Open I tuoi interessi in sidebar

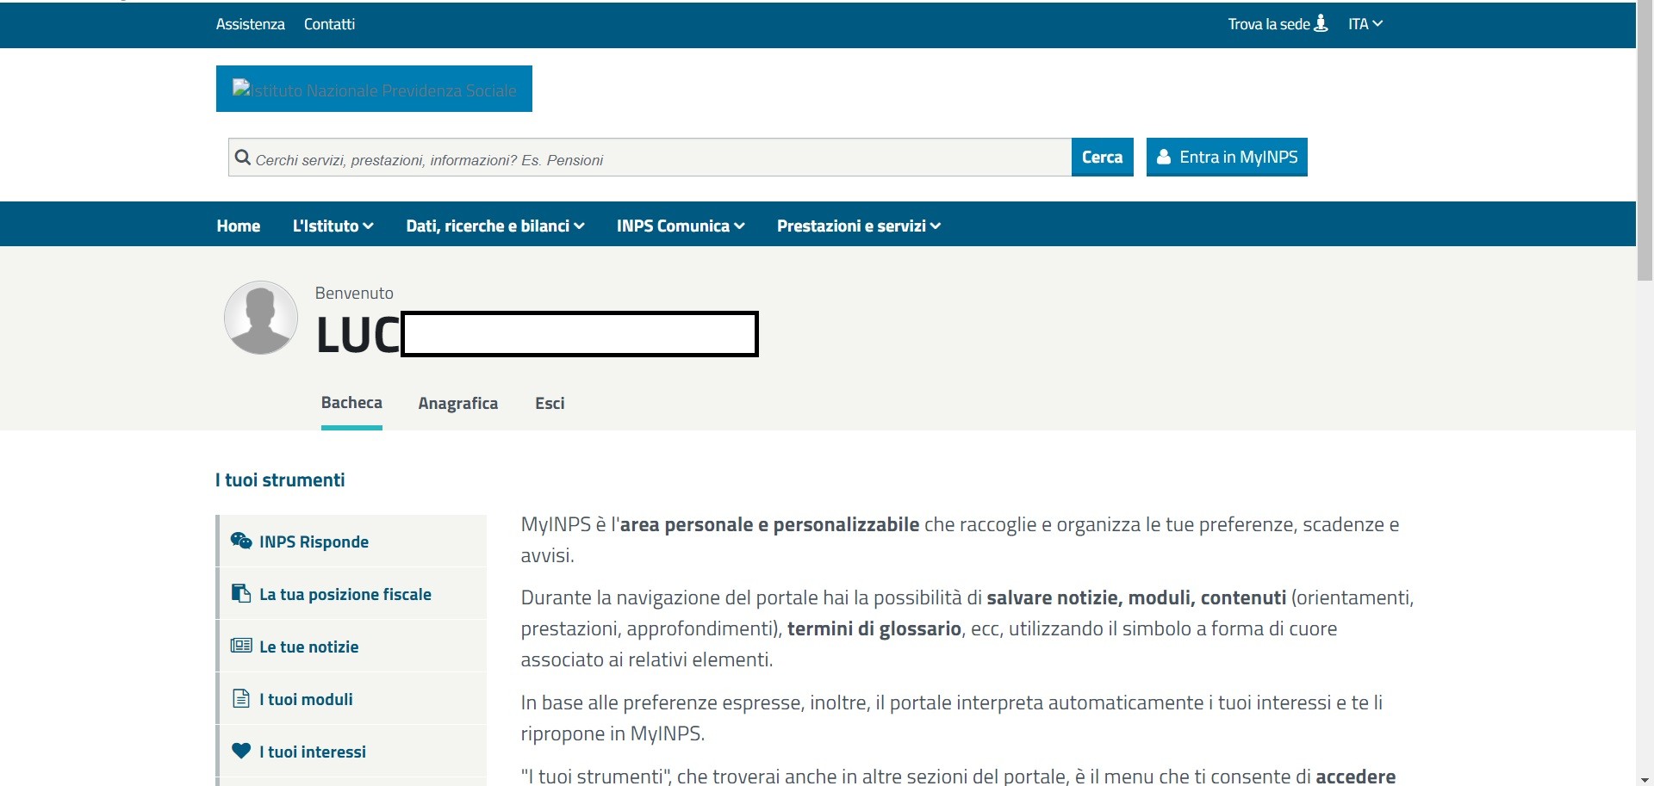coord(352,751)
